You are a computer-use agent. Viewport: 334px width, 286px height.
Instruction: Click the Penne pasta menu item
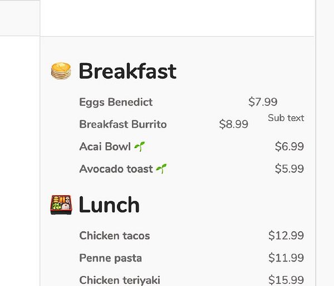111,258
